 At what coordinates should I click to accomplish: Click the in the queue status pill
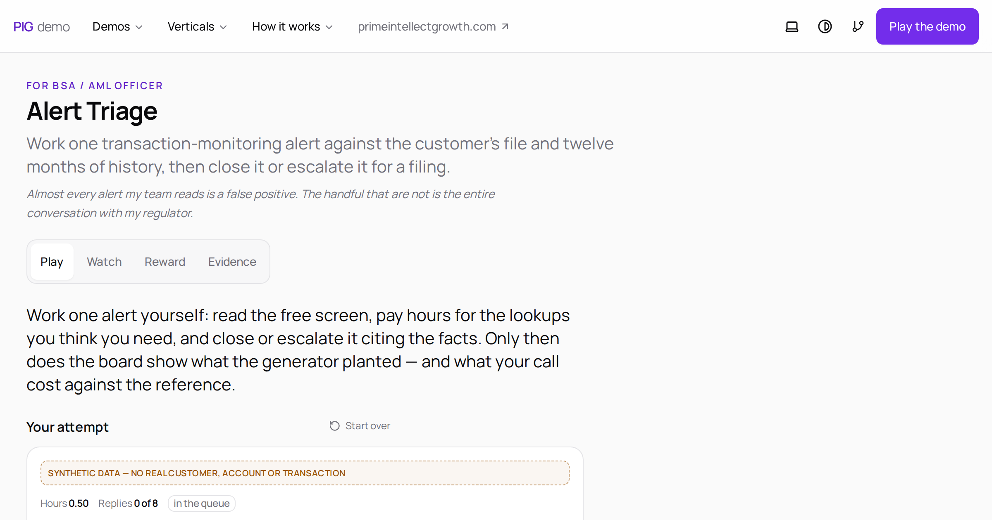202,503
